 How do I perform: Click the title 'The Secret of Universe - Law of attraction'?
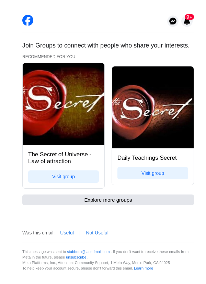click(60, 158)
